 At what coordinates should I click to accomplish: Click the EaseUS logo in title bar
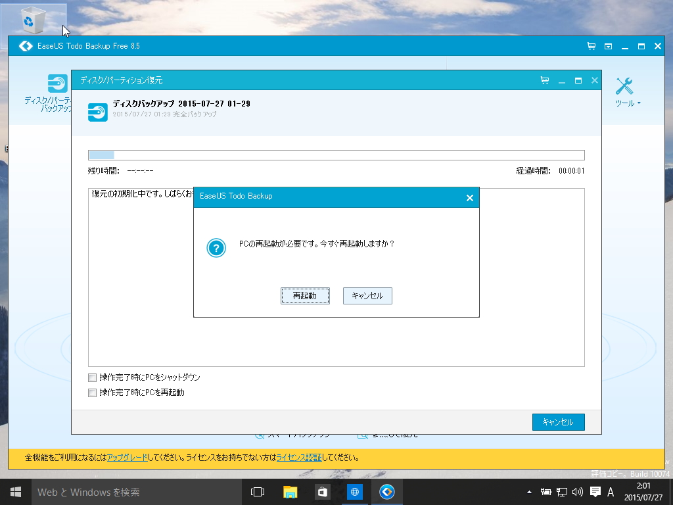[x=26, y=46]
